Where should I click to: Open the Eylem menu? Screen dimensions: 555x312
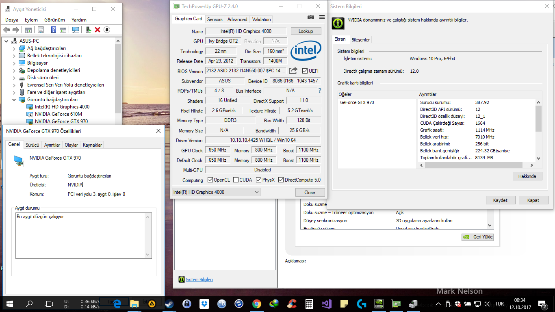click(x=31, y=20)
